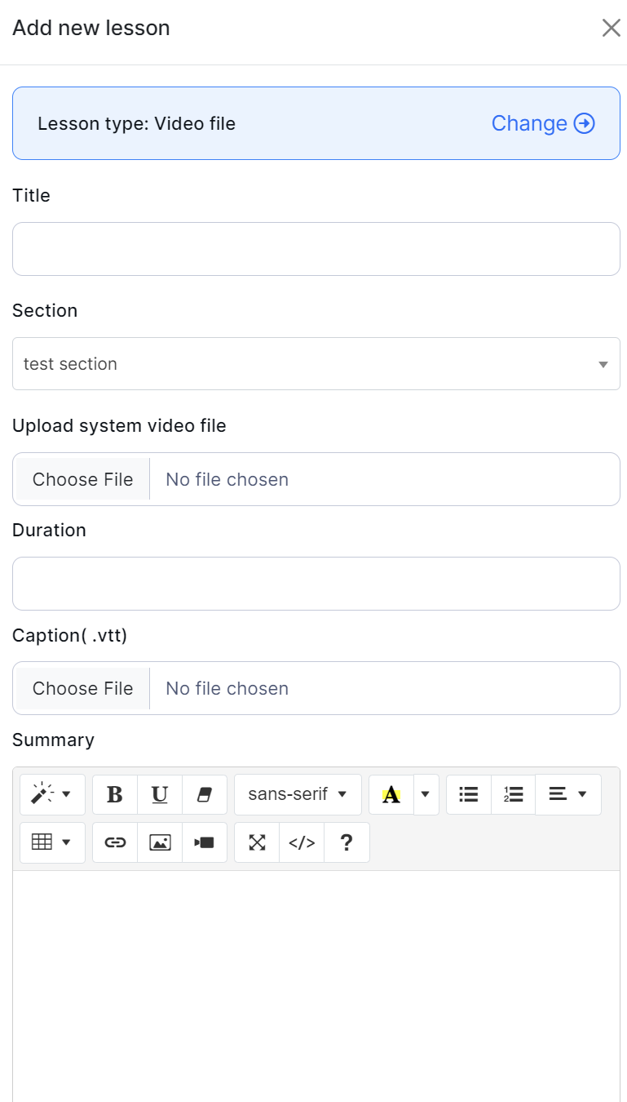Apply the yellow highlight font color

coord(391,794)
